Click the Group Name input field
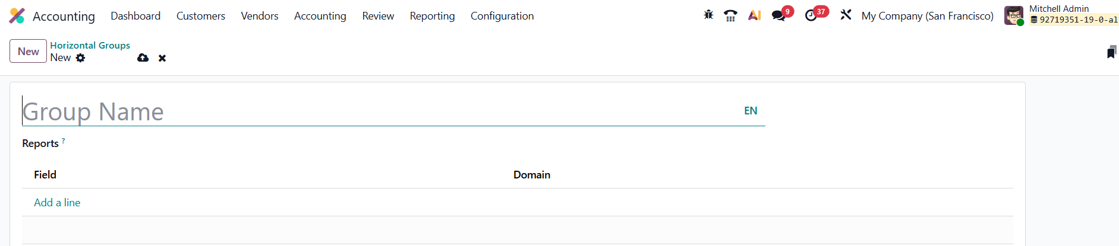Viewport: 1119px width, 246px height. coord(380,111)
